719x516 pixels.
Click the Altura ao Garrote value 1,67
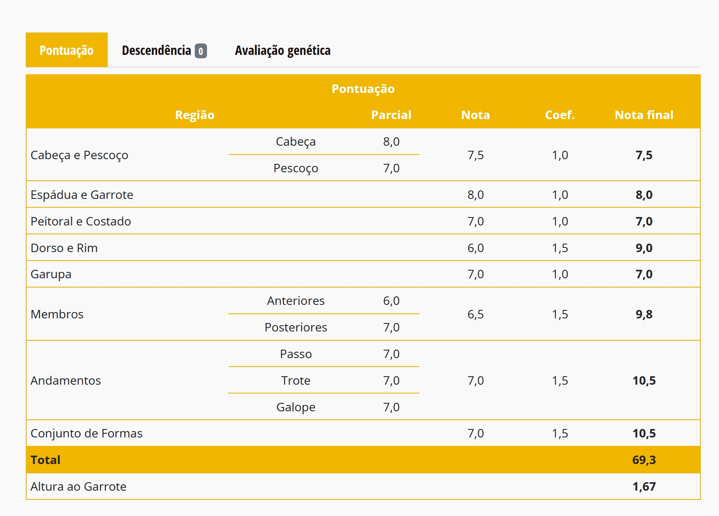[x=644, y=486]
